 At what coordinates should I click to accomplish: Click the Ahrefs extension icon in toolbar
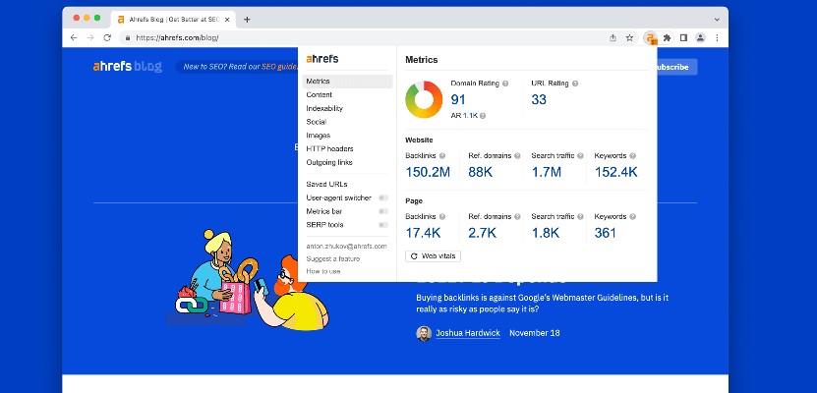coord(650,37)
